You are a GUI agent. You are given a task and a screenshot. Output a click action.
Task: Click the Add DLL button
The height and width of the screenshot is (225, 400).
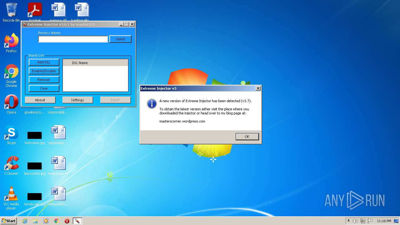[x=44, y=62]
